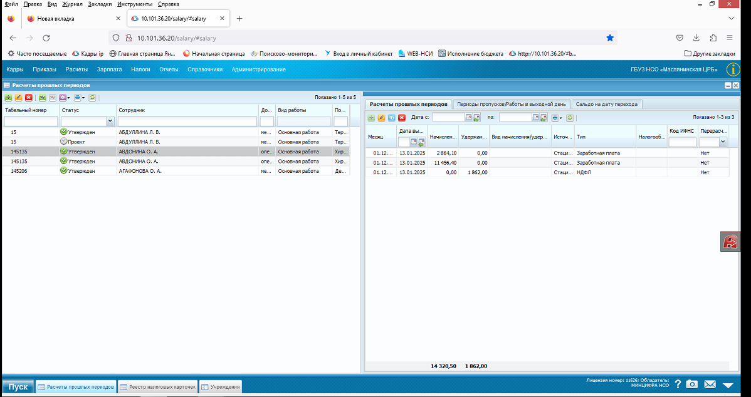Edit row using right details toolbar orange icon
The height and width of the screenshot is (397, 751).
[x=382, y=118]
